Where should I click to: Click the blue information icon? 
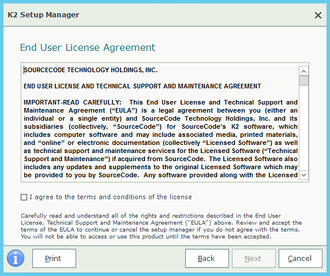coord(16,258)
